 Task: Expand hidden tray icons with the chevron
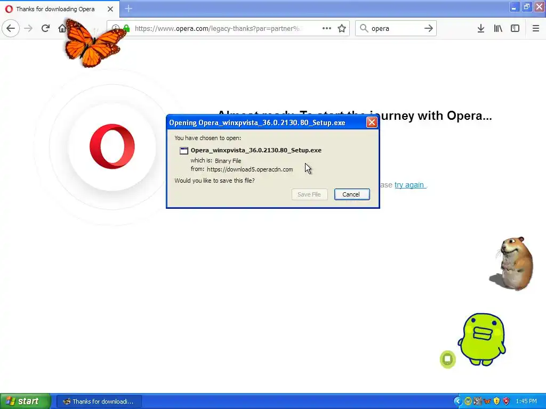[x=457, y=402]
